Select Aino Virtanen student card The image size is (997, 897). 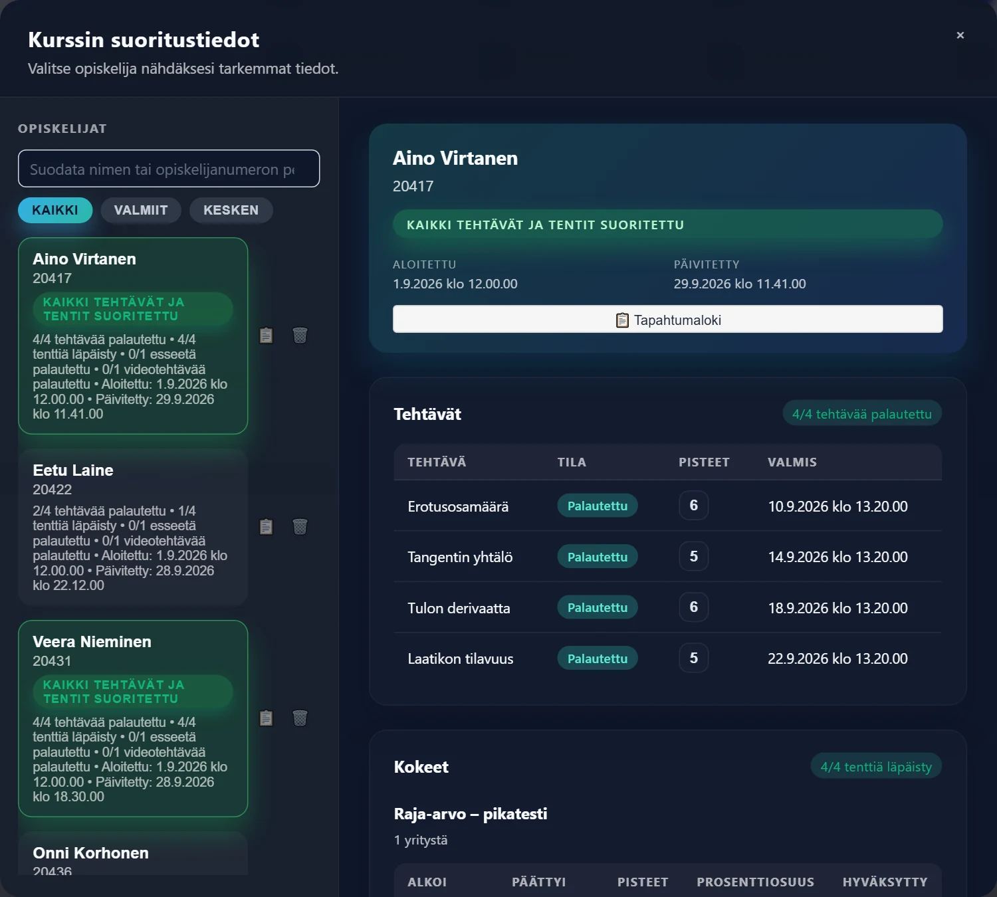[x=133, y=336]
